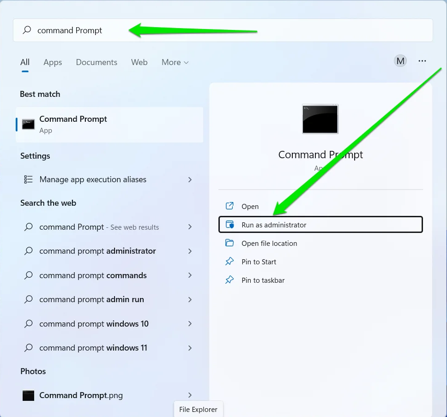Expand the More dropdown
Screen dimensions: 447x417
(175, 62)
